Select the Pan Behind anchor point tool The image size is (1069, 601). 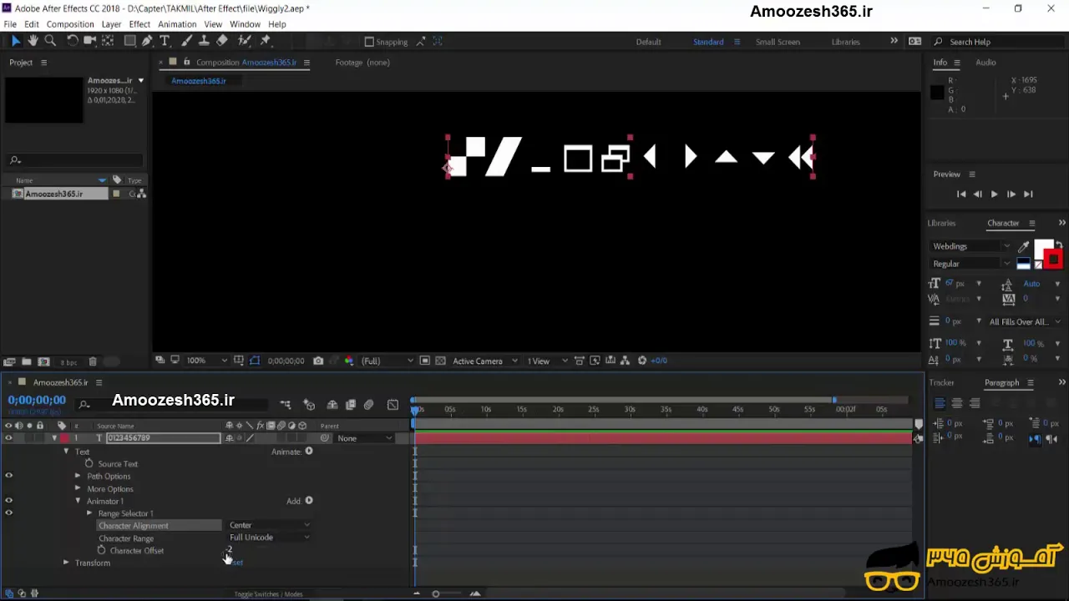(x=108, y=40)
